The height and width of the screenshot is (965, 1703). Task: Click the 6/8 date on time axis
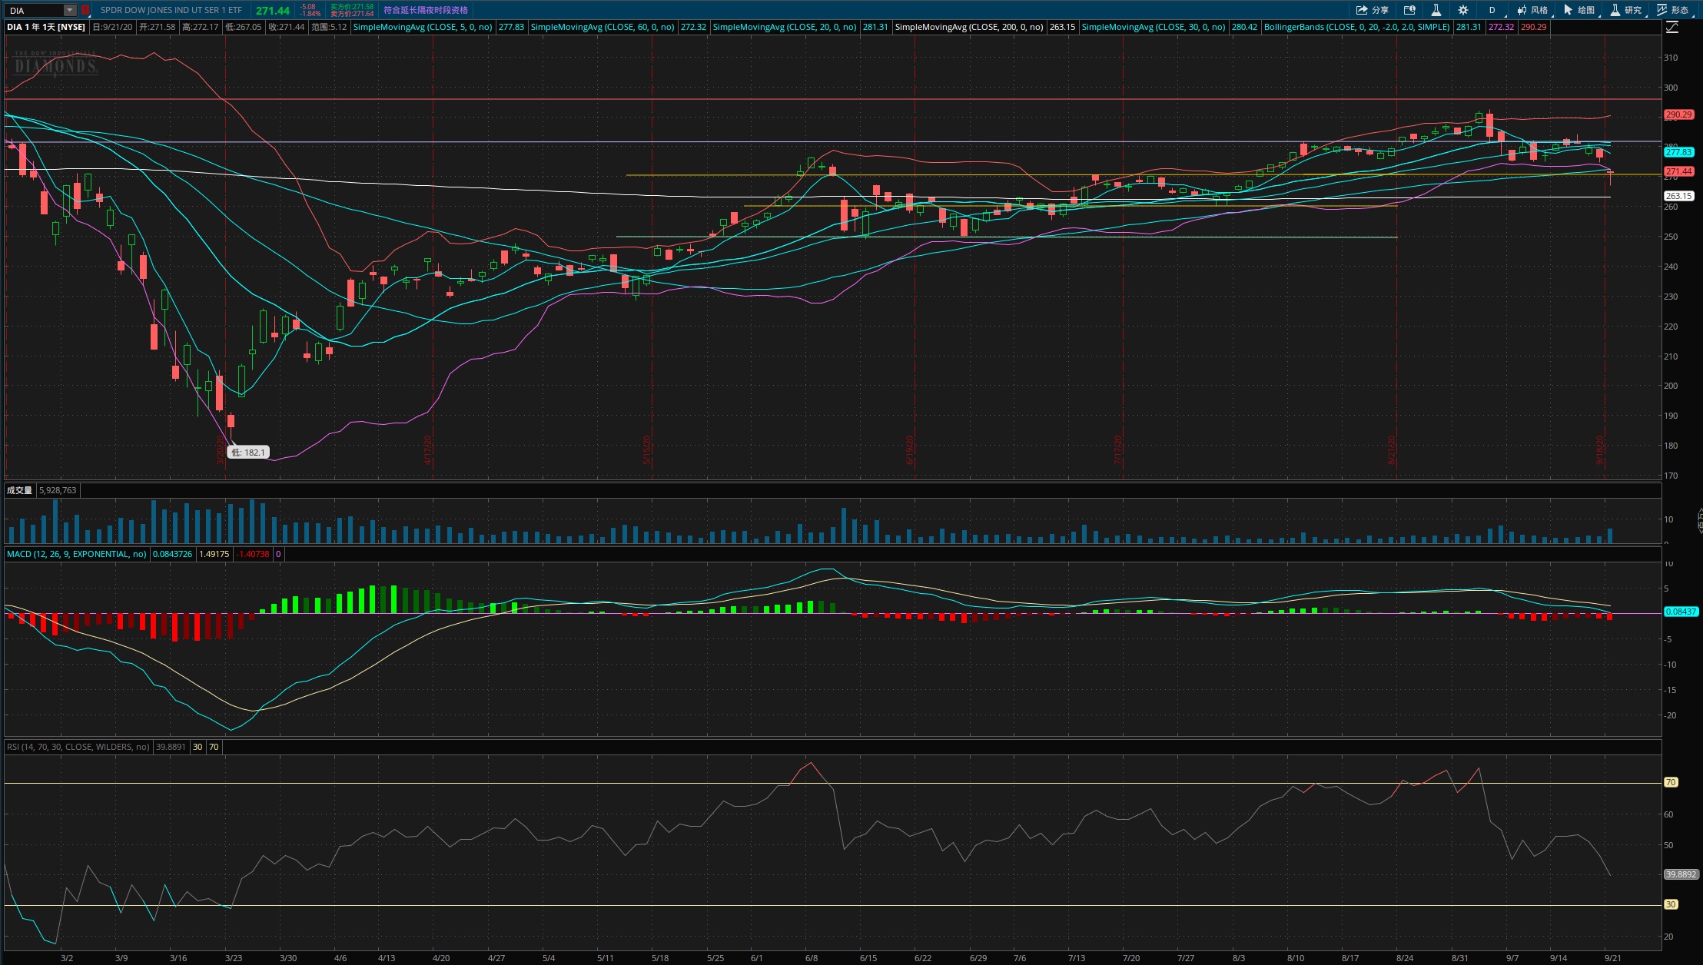812,958
